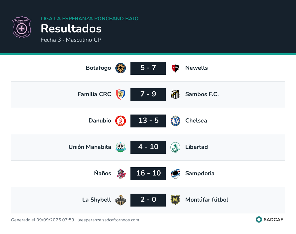
Task: Click the La Esperanza league crest logo
Action: [x=22, y=27]
